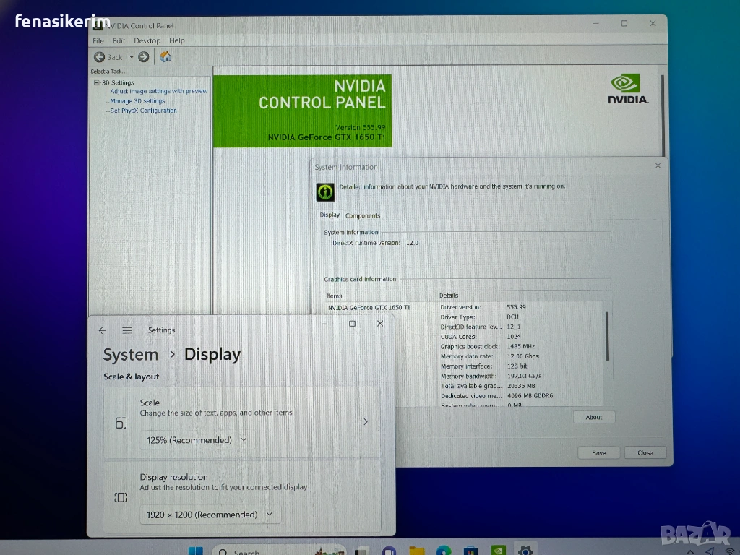Expand the Scale settings chevron
Screen dimensions: 740x555
(x=365, y=422)
